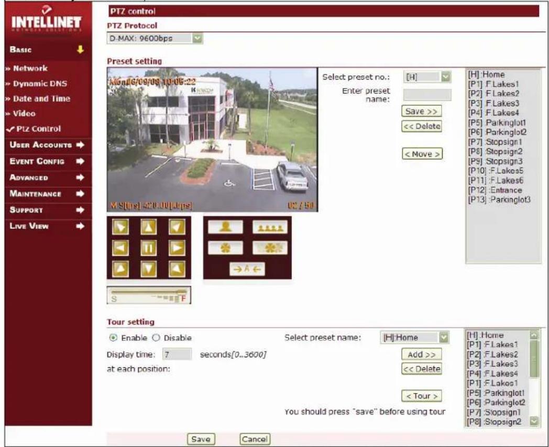
Task: Open the Video settings page
Action: coord(24,114)
